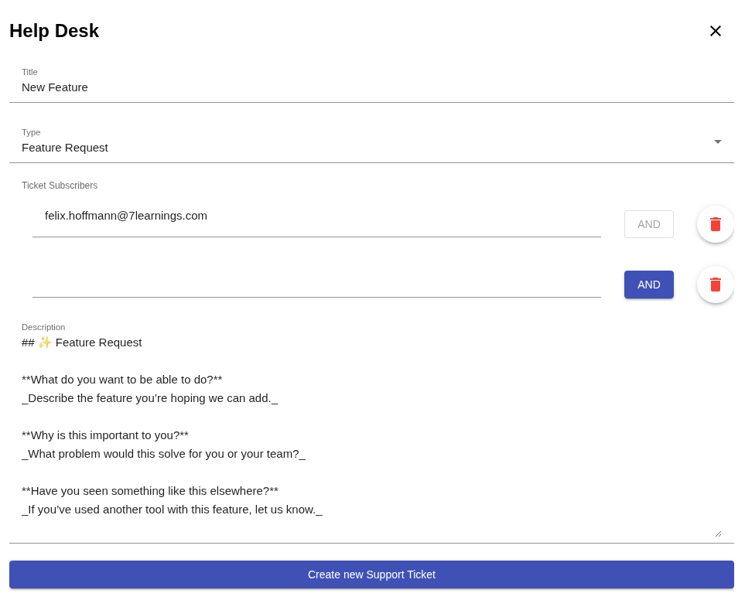The image size is (745, 600).
Task: Click the "## ✨ Feature Request" heading line
Action: pyautogui.click(x=82, y=343)
